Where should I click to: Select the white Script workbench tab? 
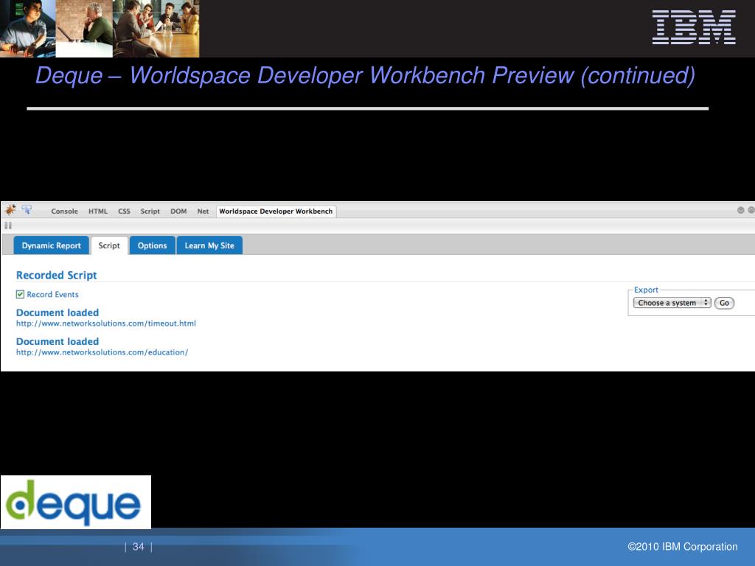click(x=109, y=245)
